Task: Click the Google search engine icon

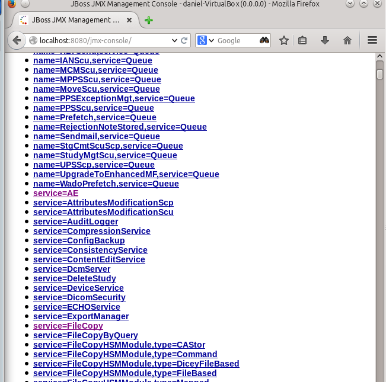Action: 202,40
